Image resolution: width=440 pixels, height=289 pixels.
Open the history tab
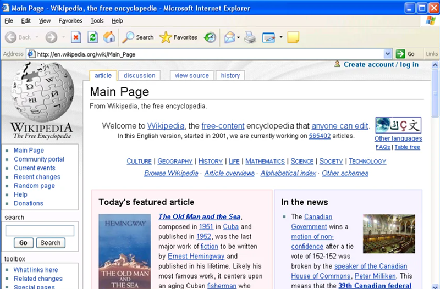coord(230,75)
